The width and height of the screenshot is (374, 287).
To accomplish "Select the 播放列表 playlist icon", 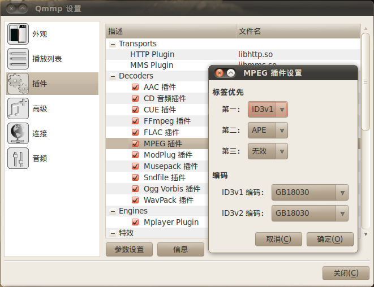I will point(18,59).
